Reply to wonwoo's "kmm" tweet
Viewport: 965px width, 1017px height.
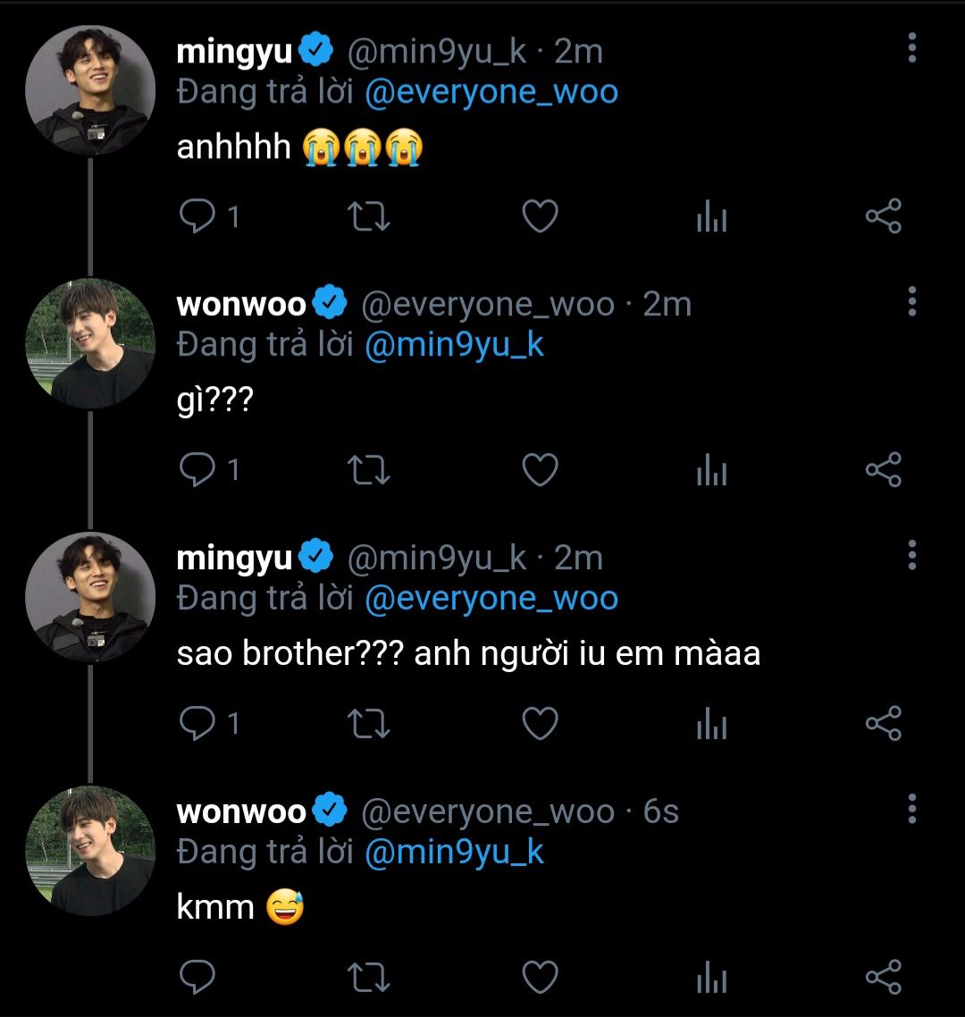point(197,978)
